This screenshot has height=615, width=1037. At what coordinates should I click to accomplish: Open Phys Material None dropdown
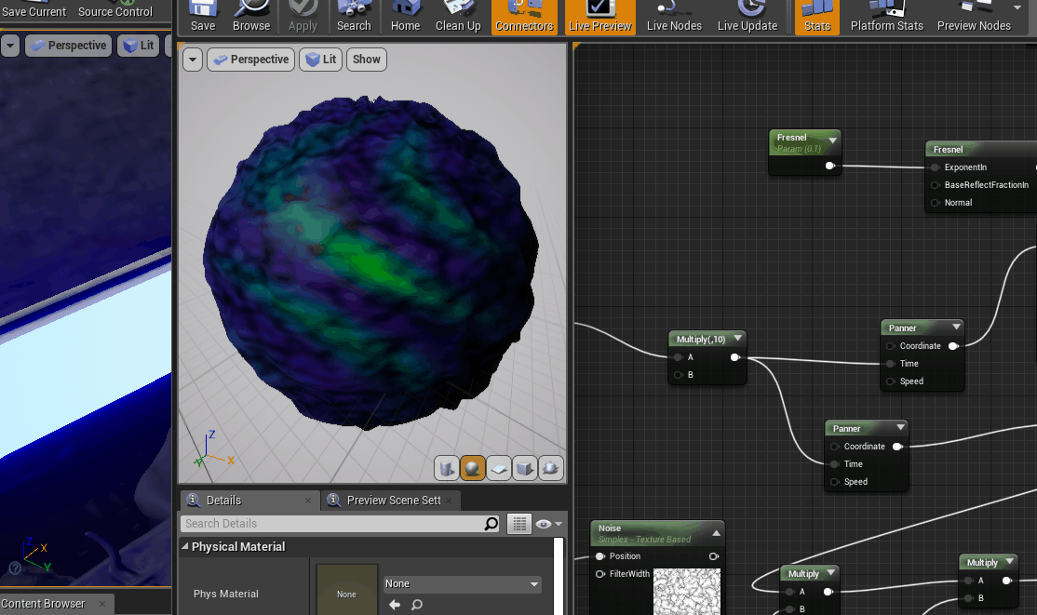pyautogui.click(x=463, y=584)
